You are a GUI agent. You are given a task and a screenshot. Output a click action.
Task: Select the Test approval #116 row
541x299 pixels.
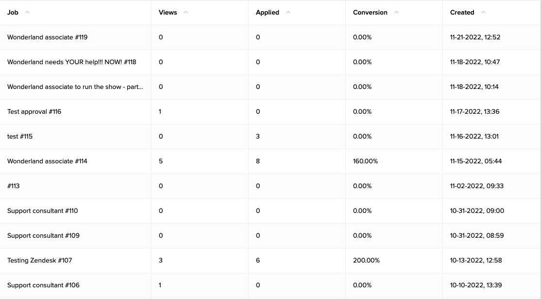(x=34, y=111)
